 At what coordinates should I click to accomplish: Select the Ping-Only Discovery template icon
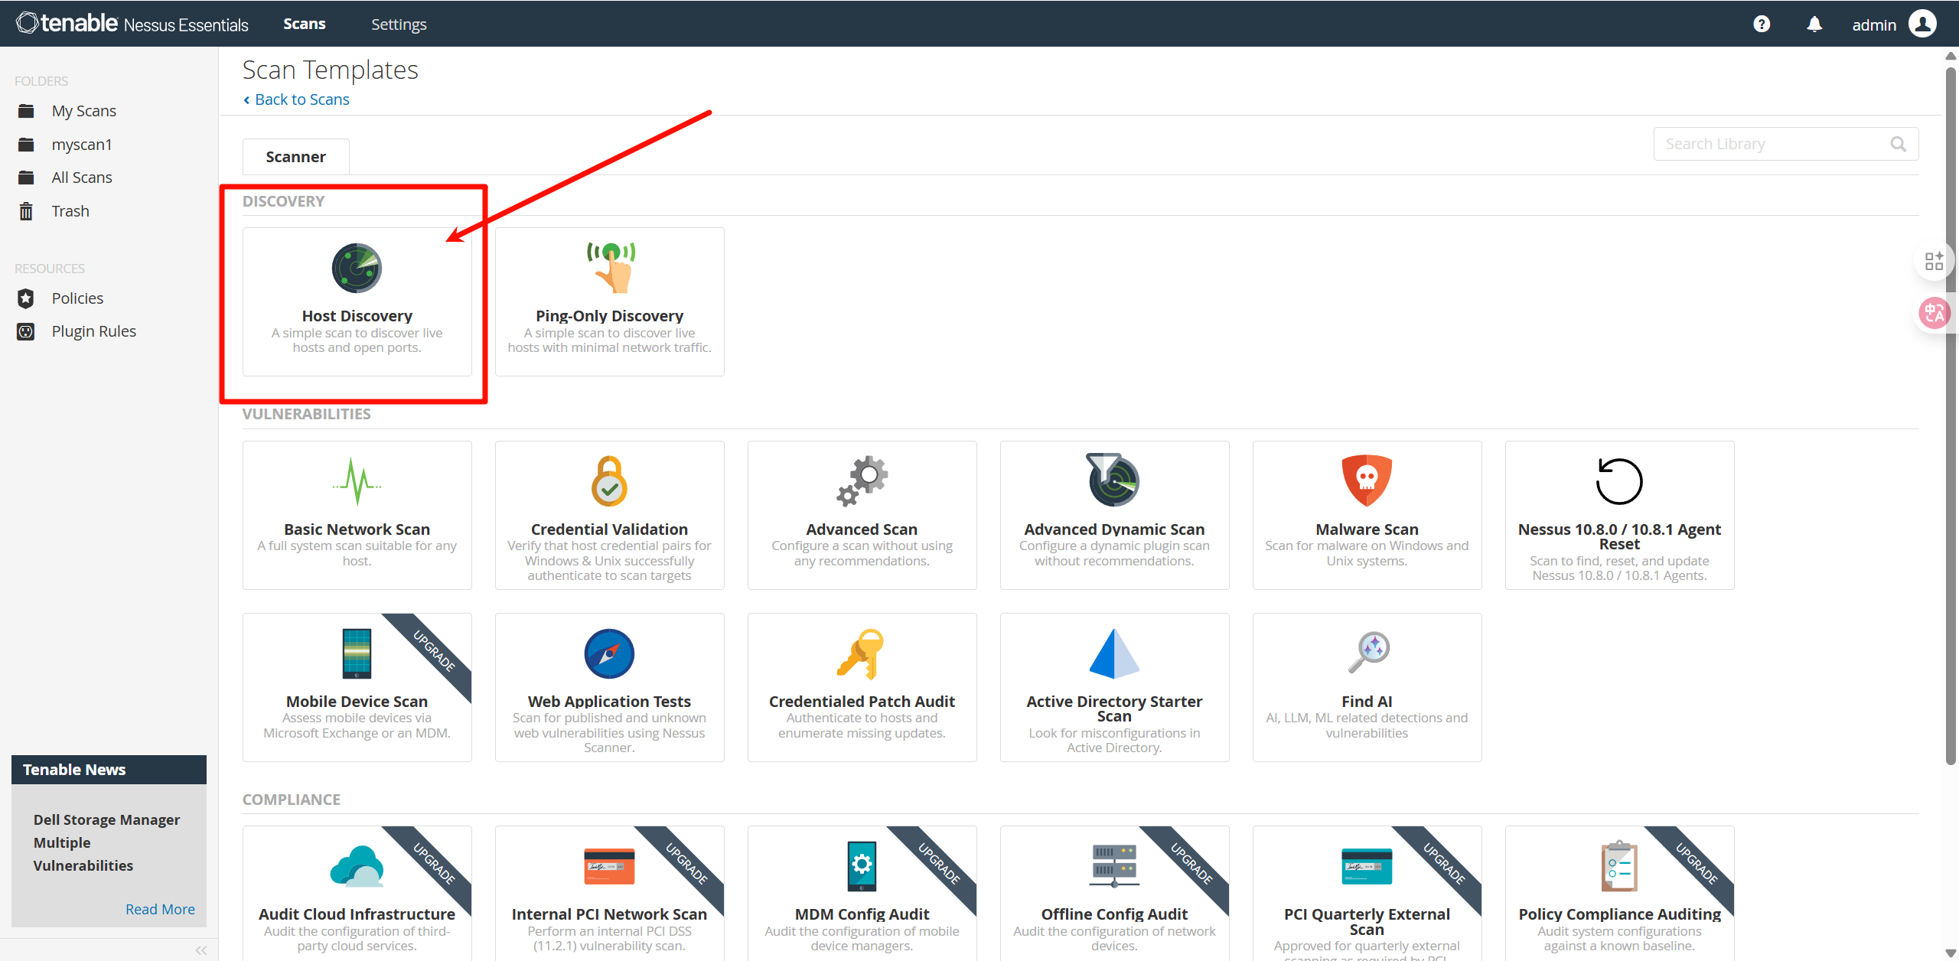(x=610, y=267)
